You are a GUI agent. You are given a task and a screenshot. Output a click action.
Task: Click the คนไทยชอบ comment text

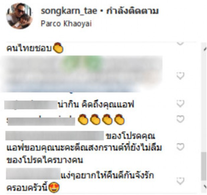coord(29,48)
